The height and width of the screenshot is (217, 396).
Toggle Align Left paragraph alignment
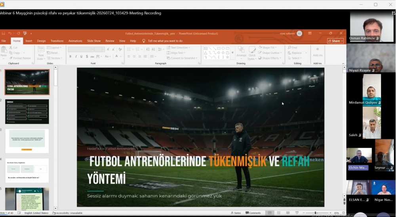(x=129, y=56)
